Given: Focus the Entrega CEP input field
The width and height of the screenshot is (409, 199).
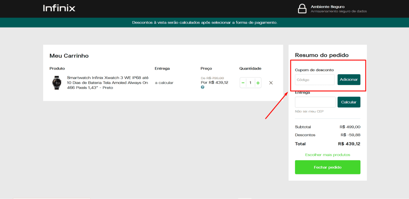Looking at the screenshot, I should pyautogui.click(x=315, y=102).
